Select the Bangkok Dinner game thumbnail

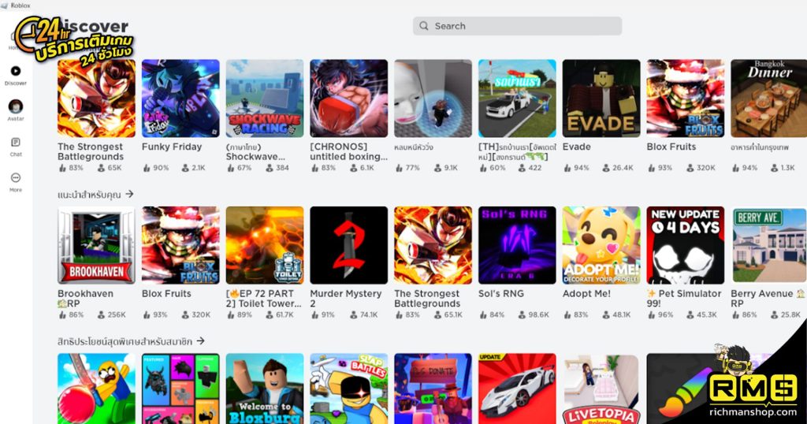pyautogui.click(x=768, y=99)
